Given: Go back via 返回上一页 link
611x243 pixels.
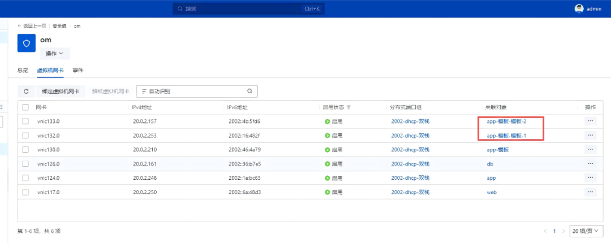Looking at the screenshot, I should 32,26.
